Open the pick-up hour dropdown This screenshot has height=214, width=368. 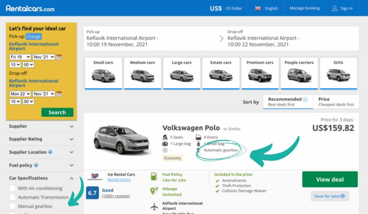pos(15,65)
